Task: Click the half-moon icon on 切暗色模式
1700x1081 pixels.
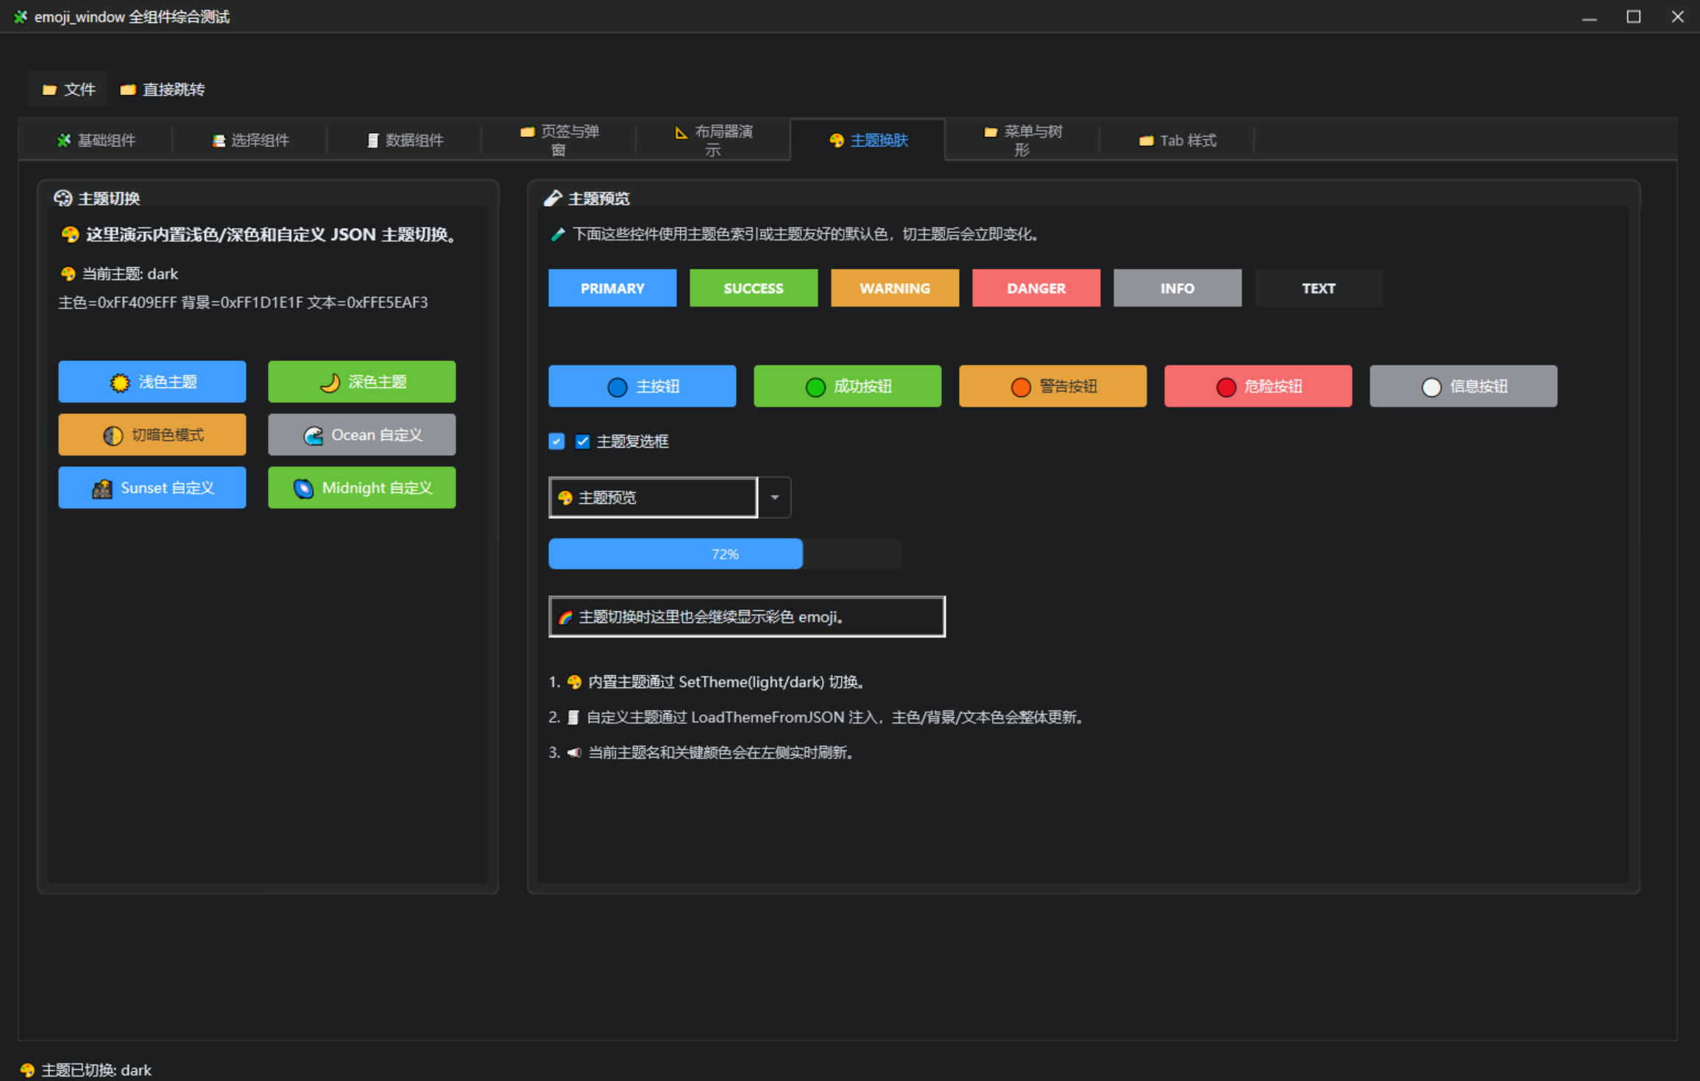Action: 113,435
